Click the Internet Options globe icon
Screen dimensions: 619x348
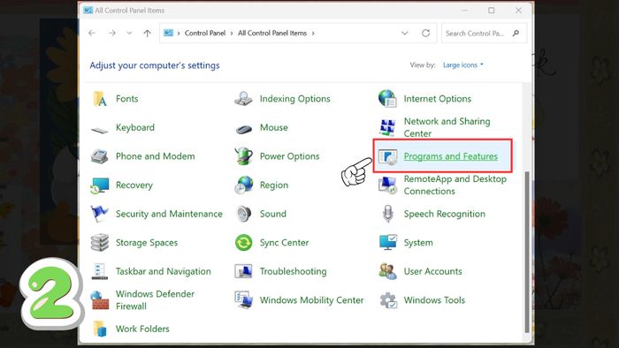(x=387, y=99)
